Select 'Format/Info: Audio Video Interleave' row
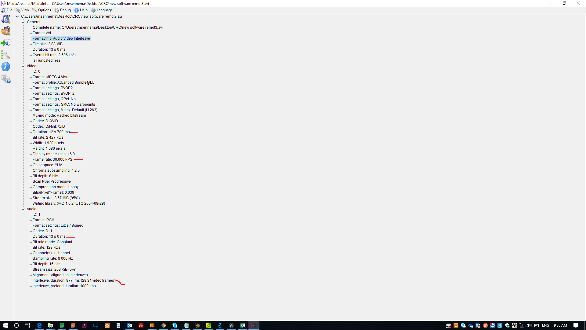Image resolution: width=586 pixels, height=330 pixels. pyautogui.click(x=61, y=38)
